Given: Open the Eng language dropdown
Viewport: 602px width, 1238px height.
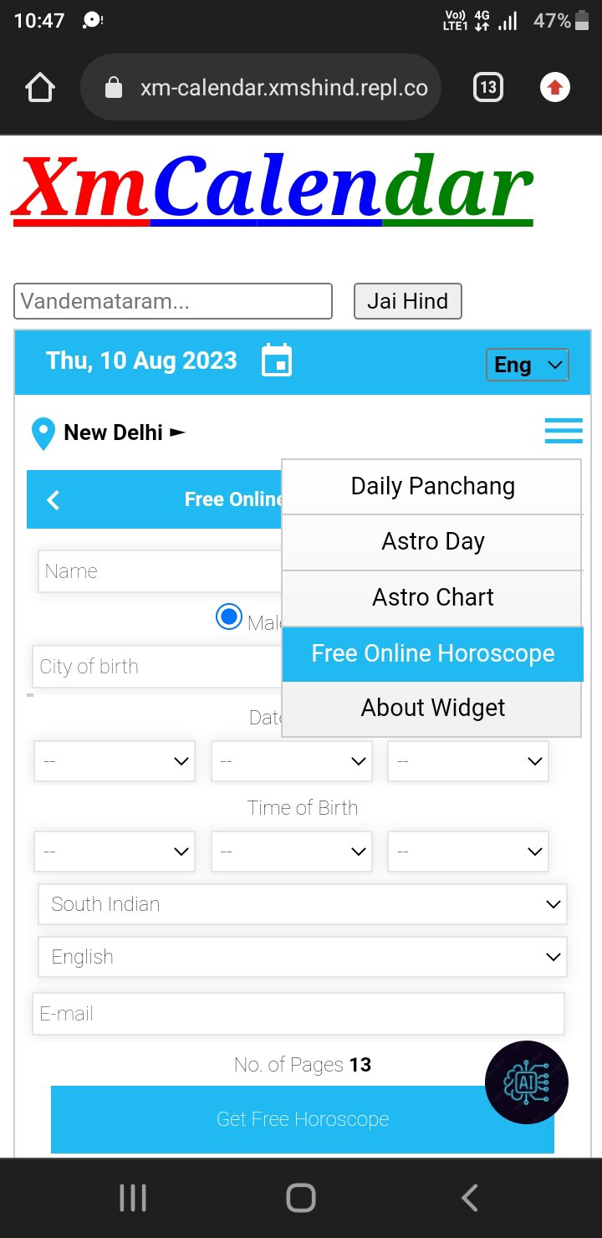Looking at the screenshot, I should pos(528,365).
